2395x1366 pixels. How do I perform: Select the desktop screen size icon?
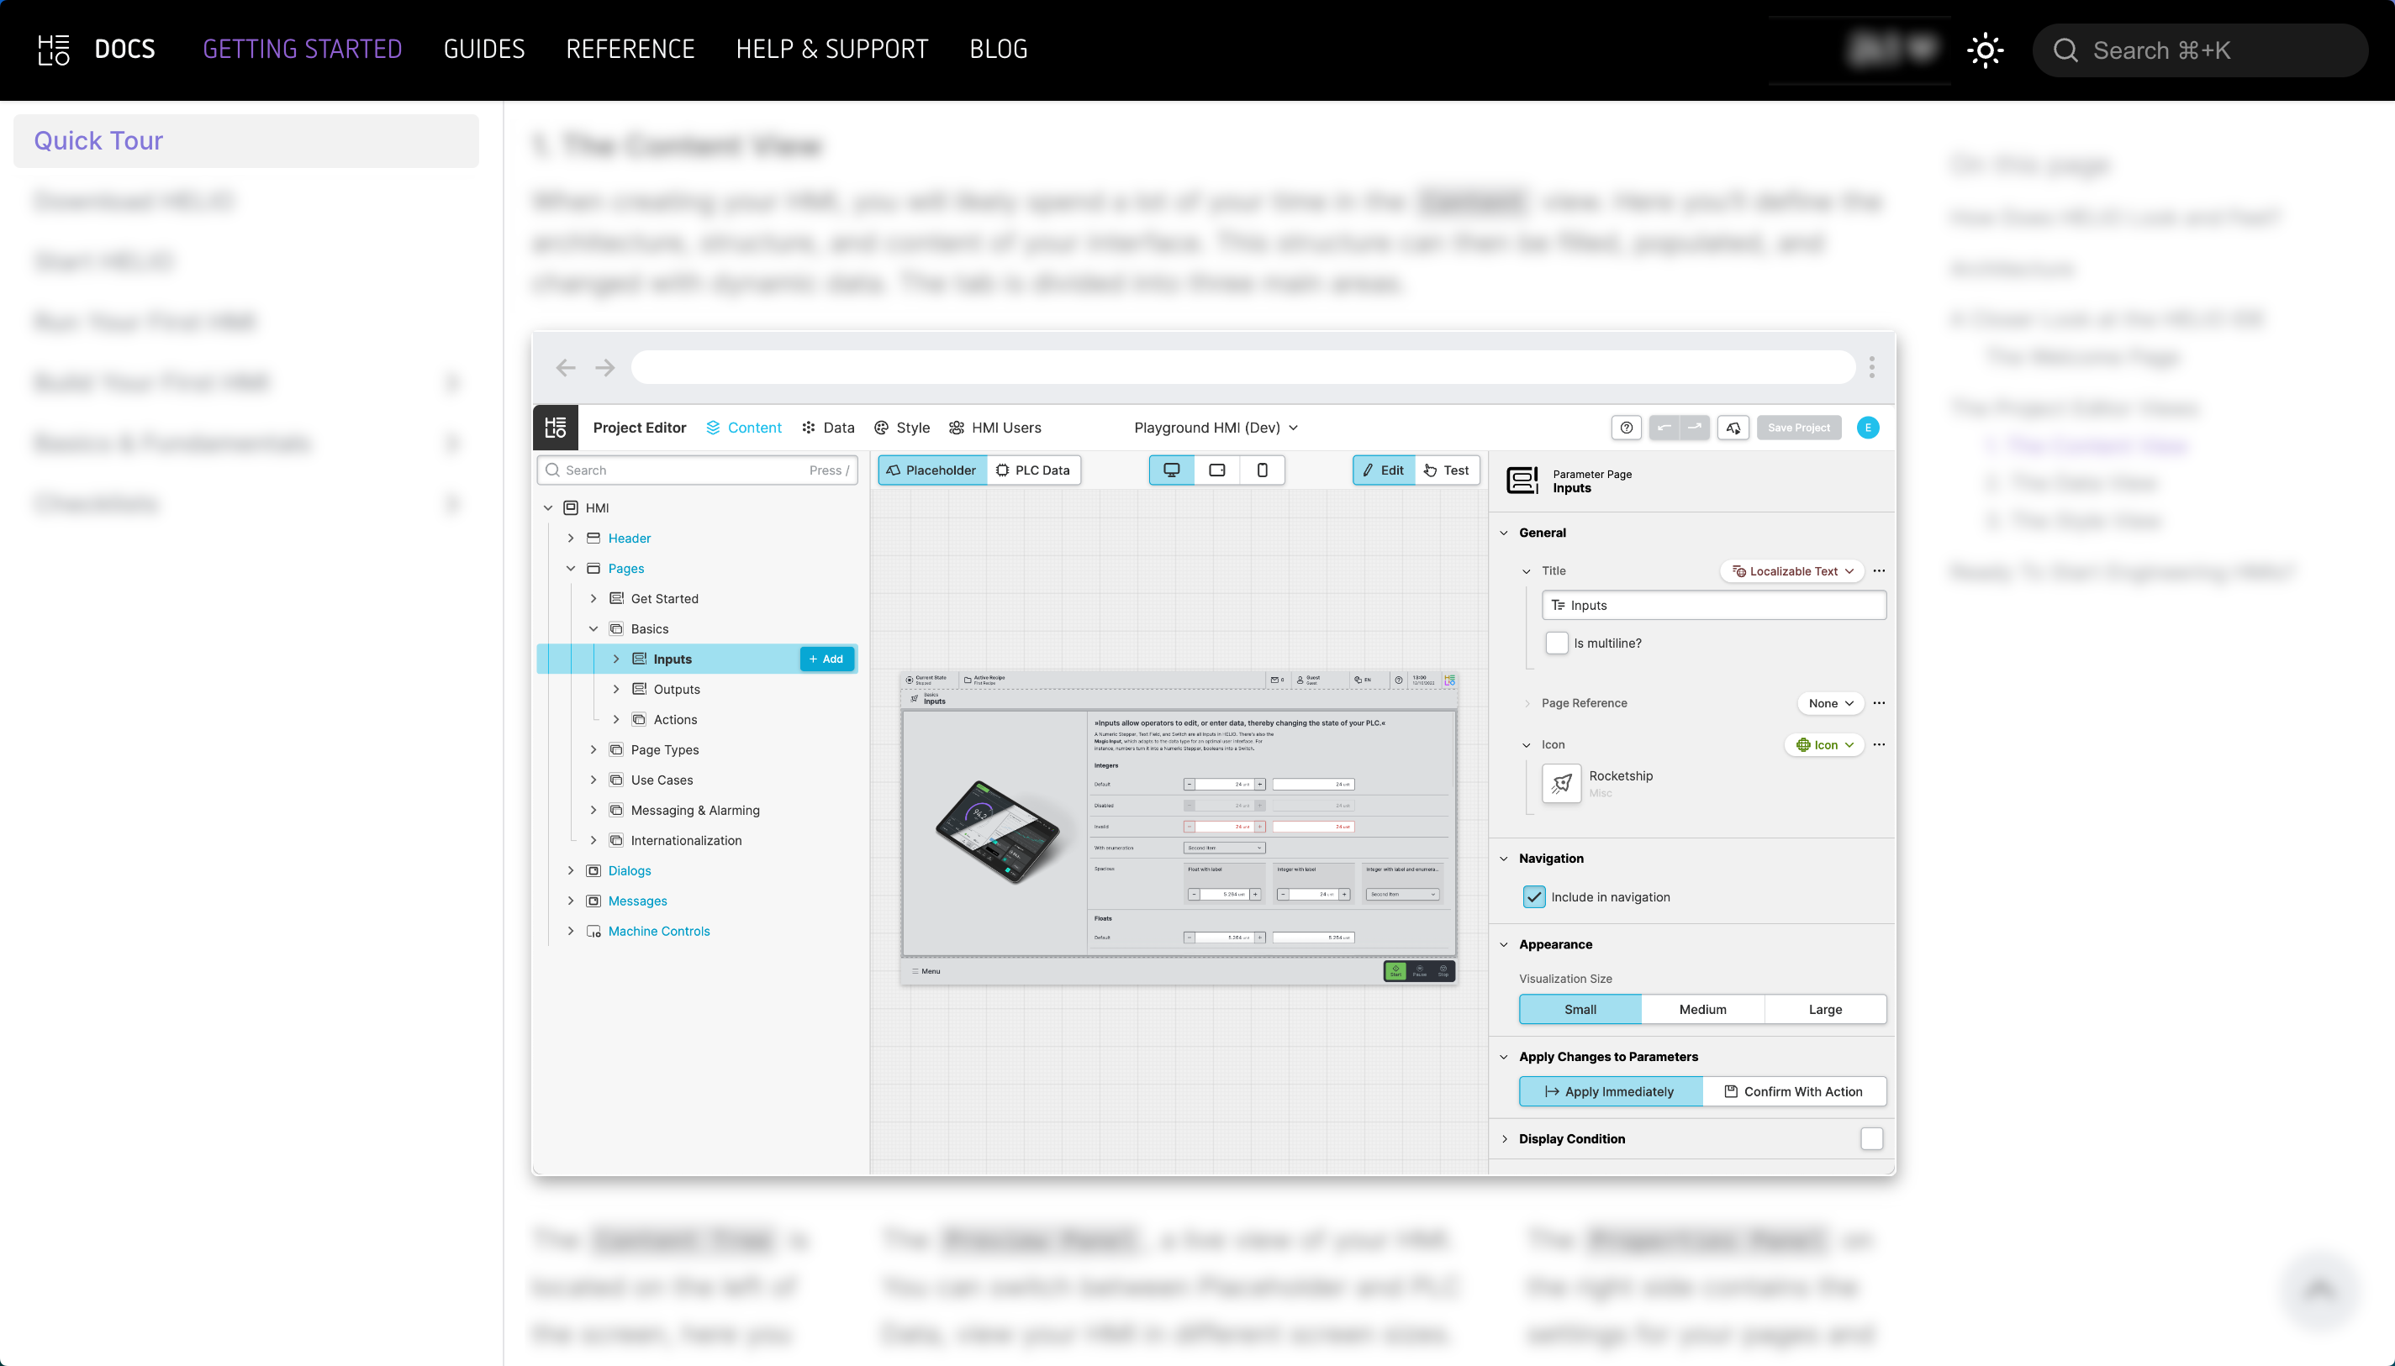pyautogui.click(x=1171, y=470)
